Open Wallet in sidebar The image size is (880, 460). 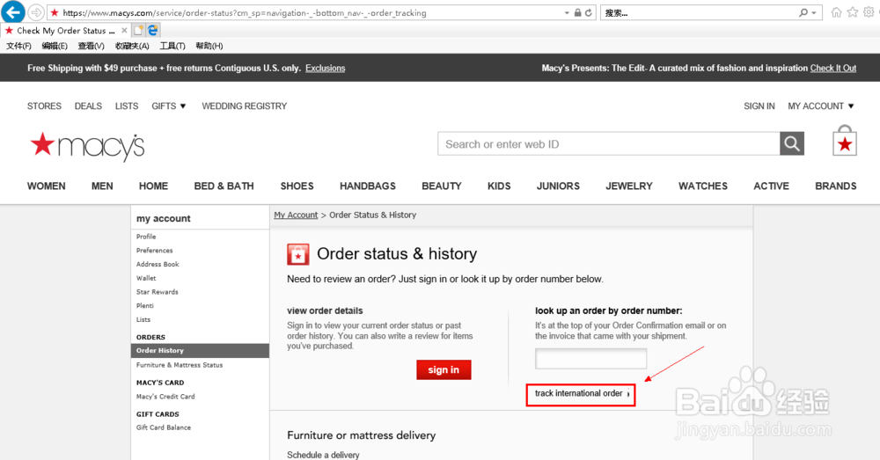point(146,278)
